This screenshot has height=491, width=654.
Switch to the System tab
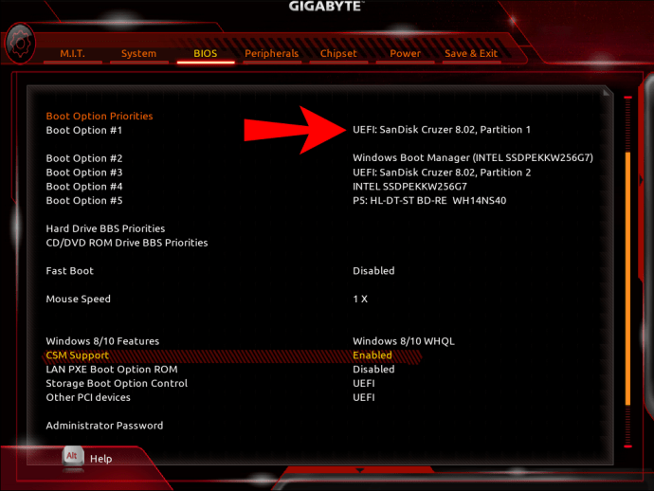tap(139, 53)
